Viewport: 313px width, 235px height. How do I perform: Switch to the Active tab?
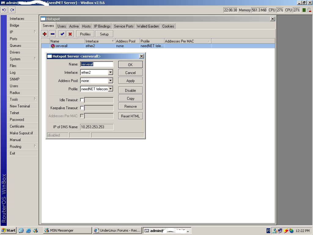coord(74,26)
